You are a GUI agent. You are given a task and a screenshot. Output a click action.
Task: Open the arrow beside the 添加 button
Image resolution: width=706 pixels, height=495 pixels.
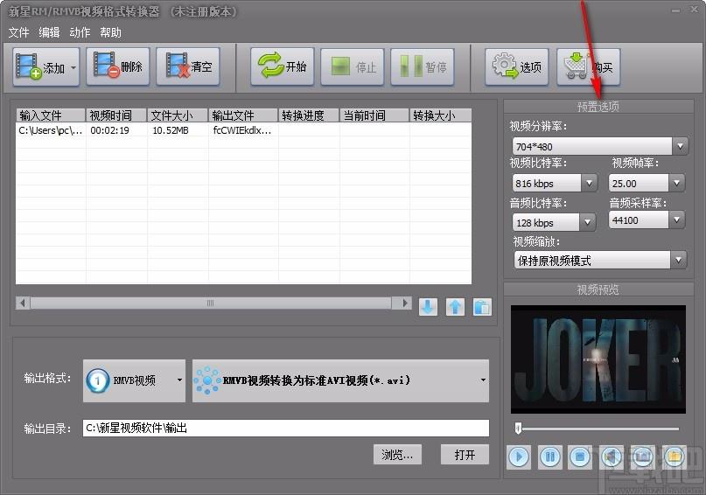(x=73, y=67)
